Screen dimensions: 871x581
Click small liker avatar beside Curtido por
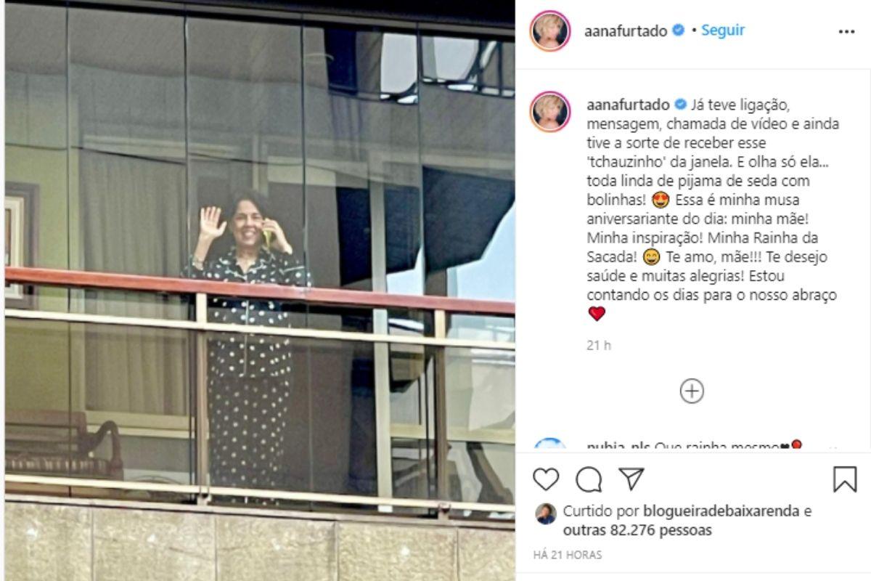(x=546, y=513)
